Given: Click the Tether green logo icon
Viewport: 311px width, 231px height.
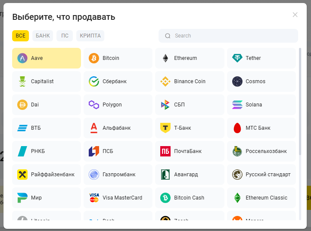Looking at the screenshot, I should pos(237,58).
